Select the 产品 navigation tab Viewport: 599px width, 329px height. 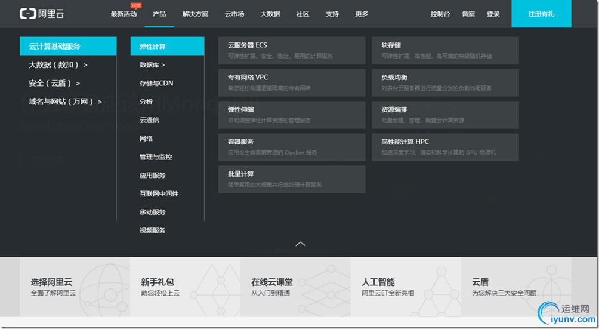coord(159,14)
